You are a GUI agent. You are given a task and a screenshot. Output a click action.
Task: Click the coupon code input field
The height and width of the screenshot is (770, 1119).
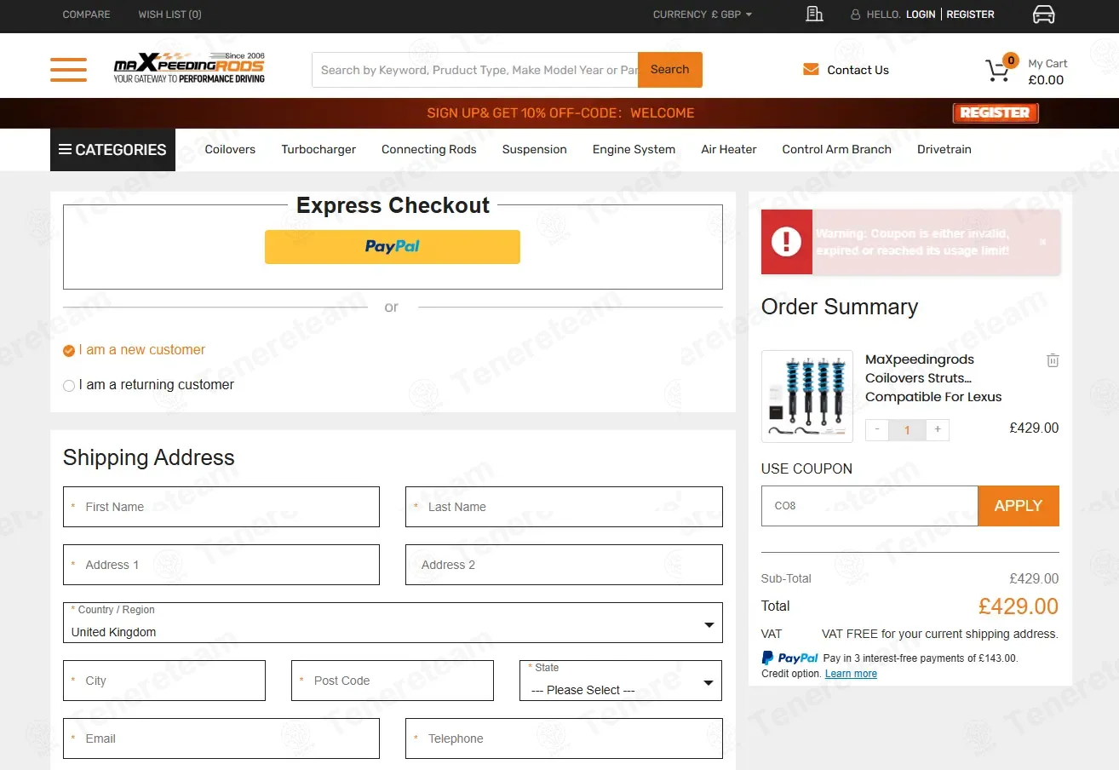[869, 506]
